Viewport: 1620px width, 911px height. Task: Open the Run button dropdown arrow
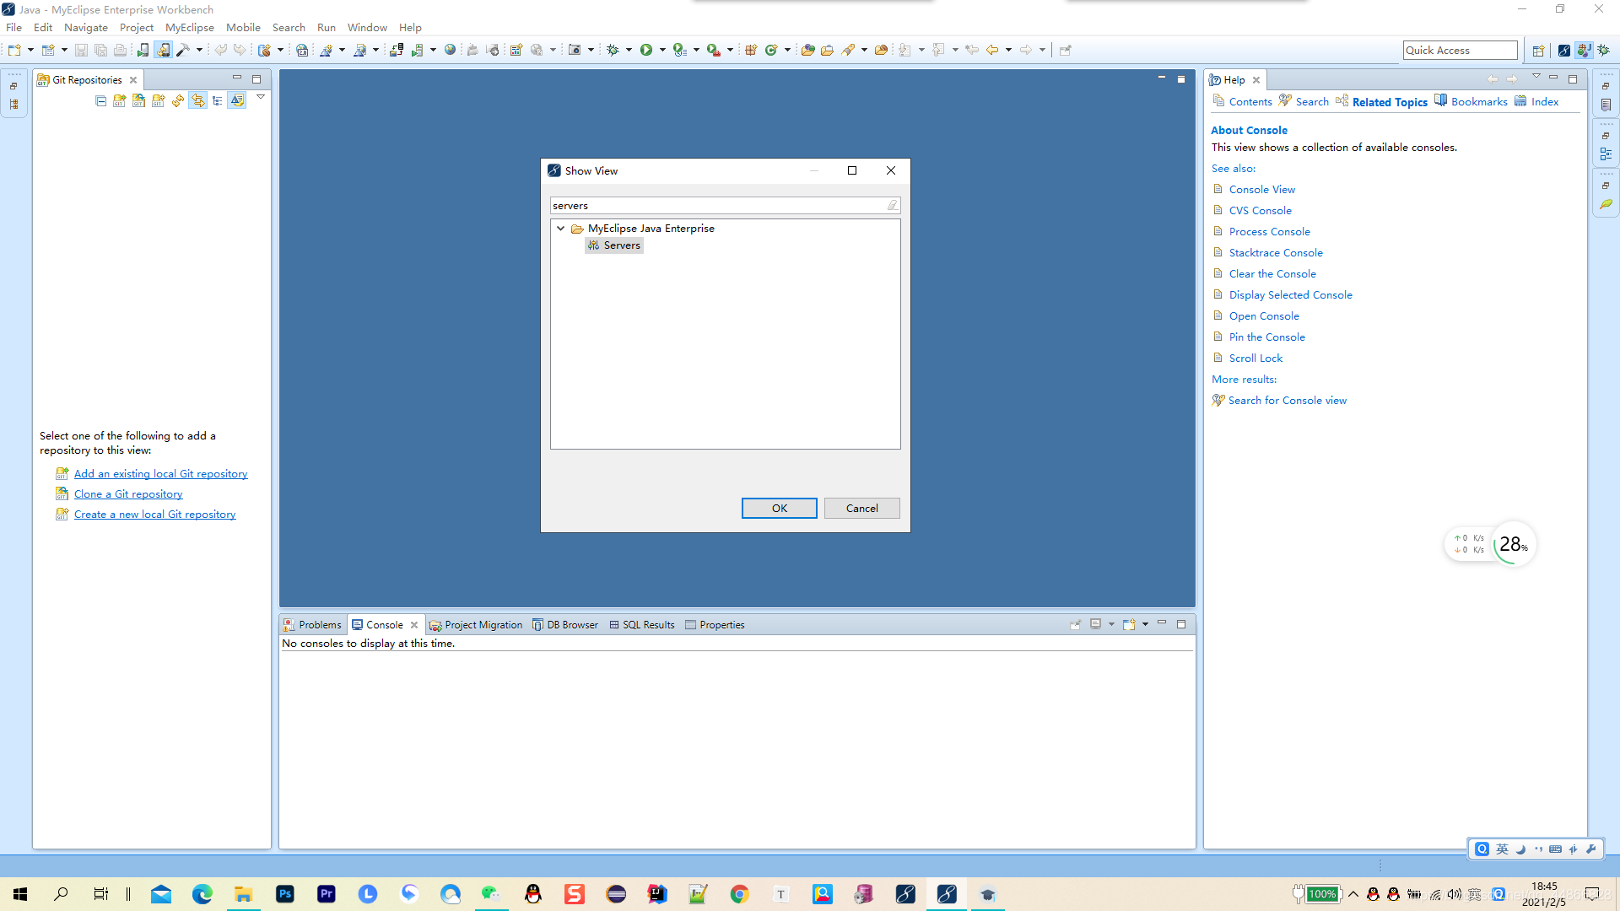(x=662, y=50)
